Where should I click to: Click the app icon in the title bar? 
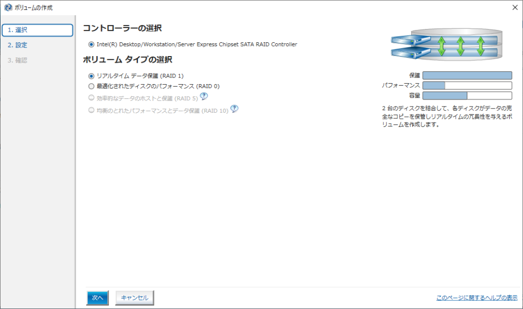coord(8,8)
